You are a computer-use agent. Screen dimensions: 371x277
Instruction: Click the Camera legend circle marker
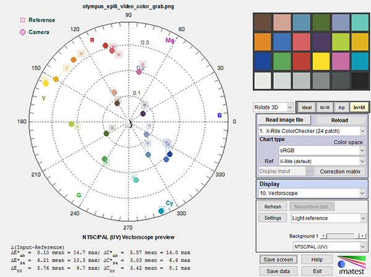23,32
